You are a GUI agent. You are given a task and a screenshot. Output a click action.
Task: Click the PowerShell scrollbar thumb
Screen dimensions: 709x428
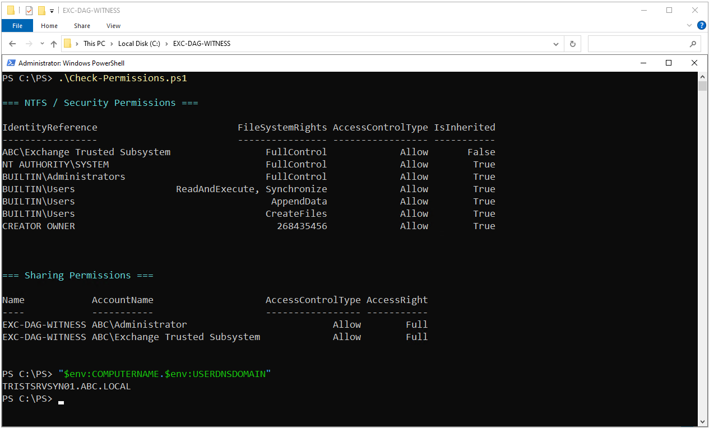pos(702,86)
